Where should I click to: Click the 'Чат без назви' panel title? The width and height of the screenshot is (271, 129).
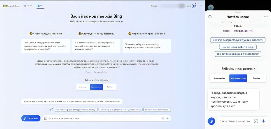coord(238,17)
